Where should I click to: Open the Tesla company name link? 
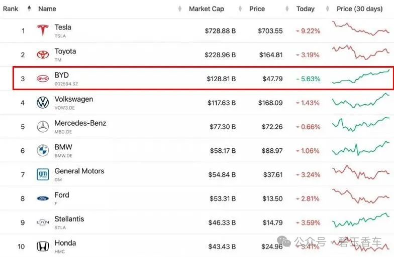click(x=63, y=27)
